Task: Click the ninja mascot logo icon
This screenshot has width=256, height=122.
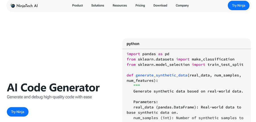Action: (x=13, y=6)
